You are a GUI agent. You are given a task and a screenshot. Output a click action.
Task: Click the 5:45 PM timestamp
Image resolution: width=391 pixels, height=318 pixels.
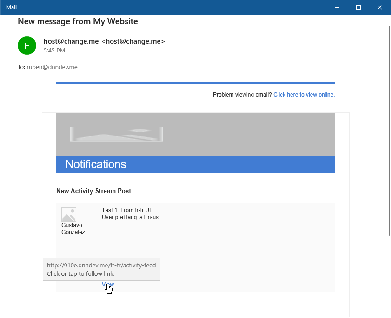point(54,51)
